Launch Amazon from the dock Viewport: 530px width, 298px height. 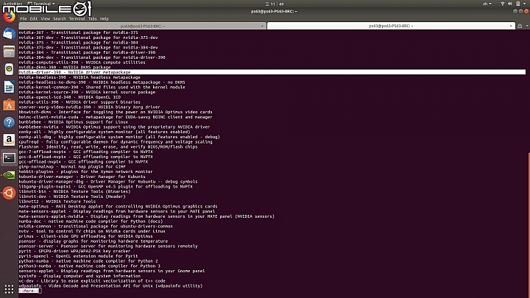click(9, 140)
